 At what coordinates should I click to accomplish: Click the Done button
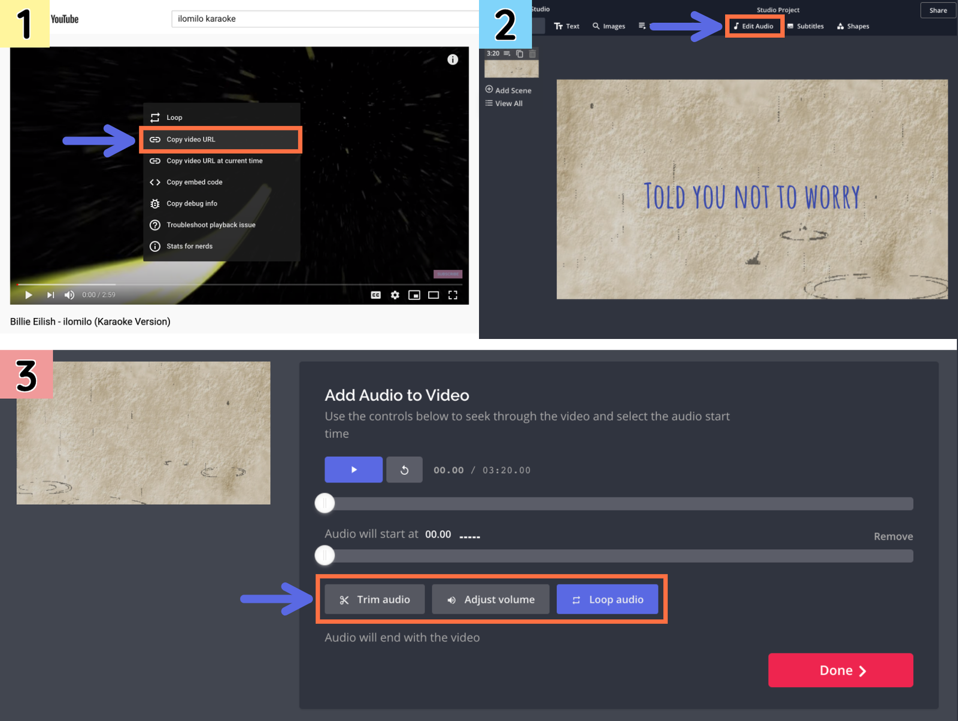[840, 670]
